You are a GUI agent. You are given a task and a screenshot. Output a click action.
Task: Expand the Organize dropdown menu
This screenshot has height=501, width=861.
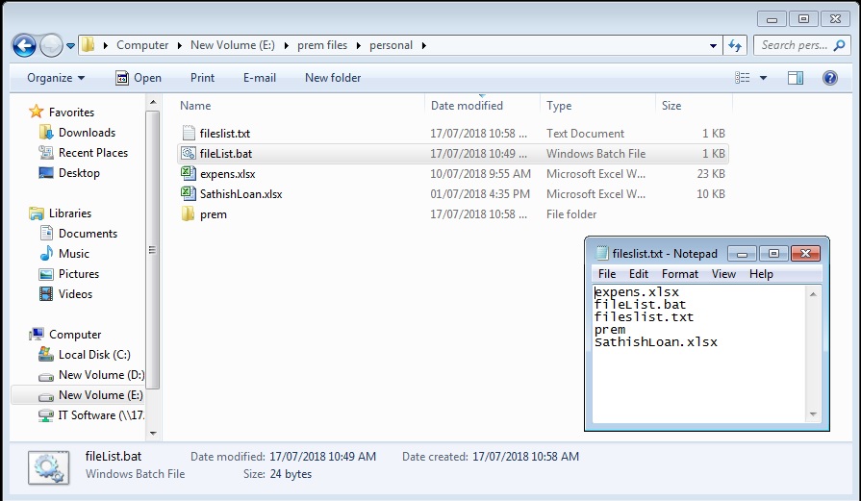pyautogui.click(x=56, y=78)
